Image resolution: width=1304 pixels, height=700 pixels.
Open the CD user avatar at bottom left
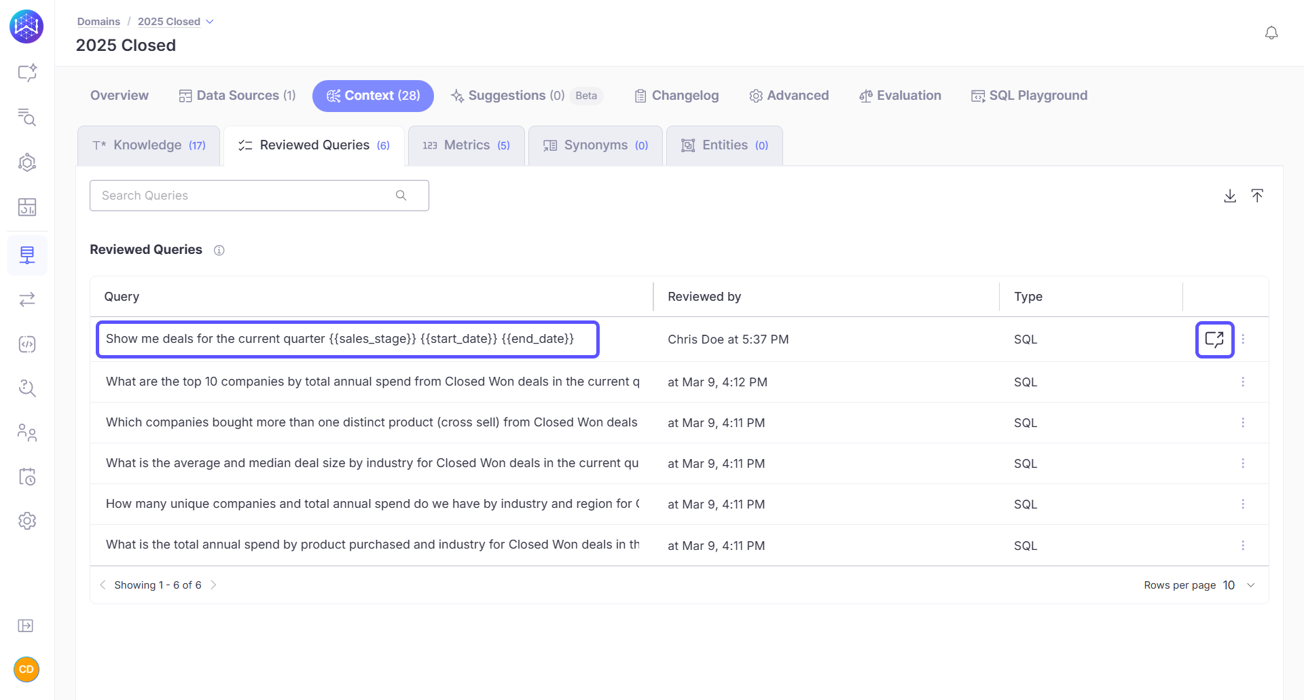pyautogui.click(x=26, y=669)
